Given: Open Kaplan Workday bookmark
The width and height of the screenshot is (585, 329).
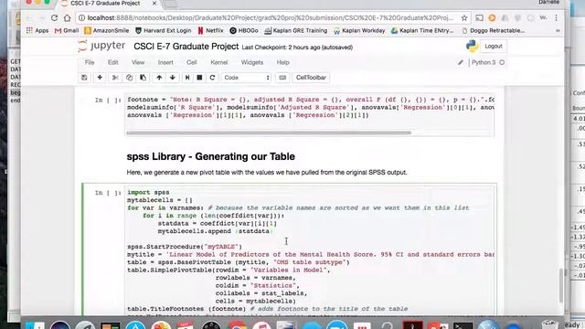Looking at the screenshot, I should 359,30.
